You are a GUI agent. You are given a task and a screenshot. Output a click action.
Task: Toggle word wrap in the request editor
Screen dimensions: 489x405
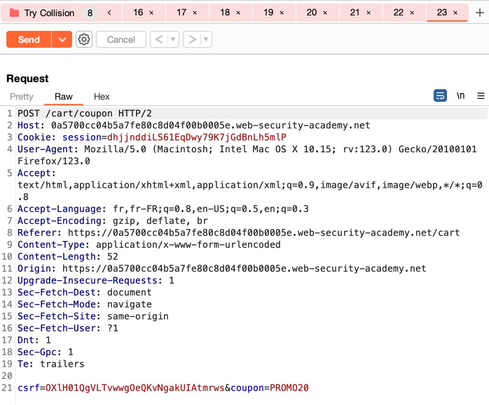[440, 96]
